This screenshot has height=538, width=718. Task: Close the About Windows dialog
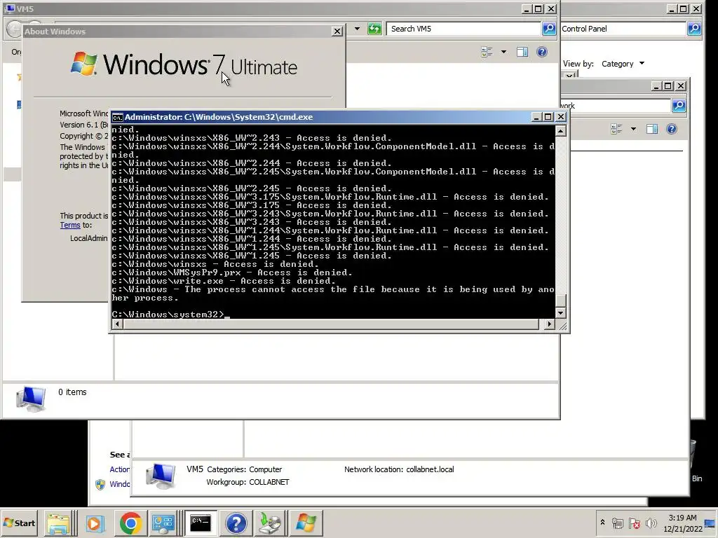(x=337, y=31)
